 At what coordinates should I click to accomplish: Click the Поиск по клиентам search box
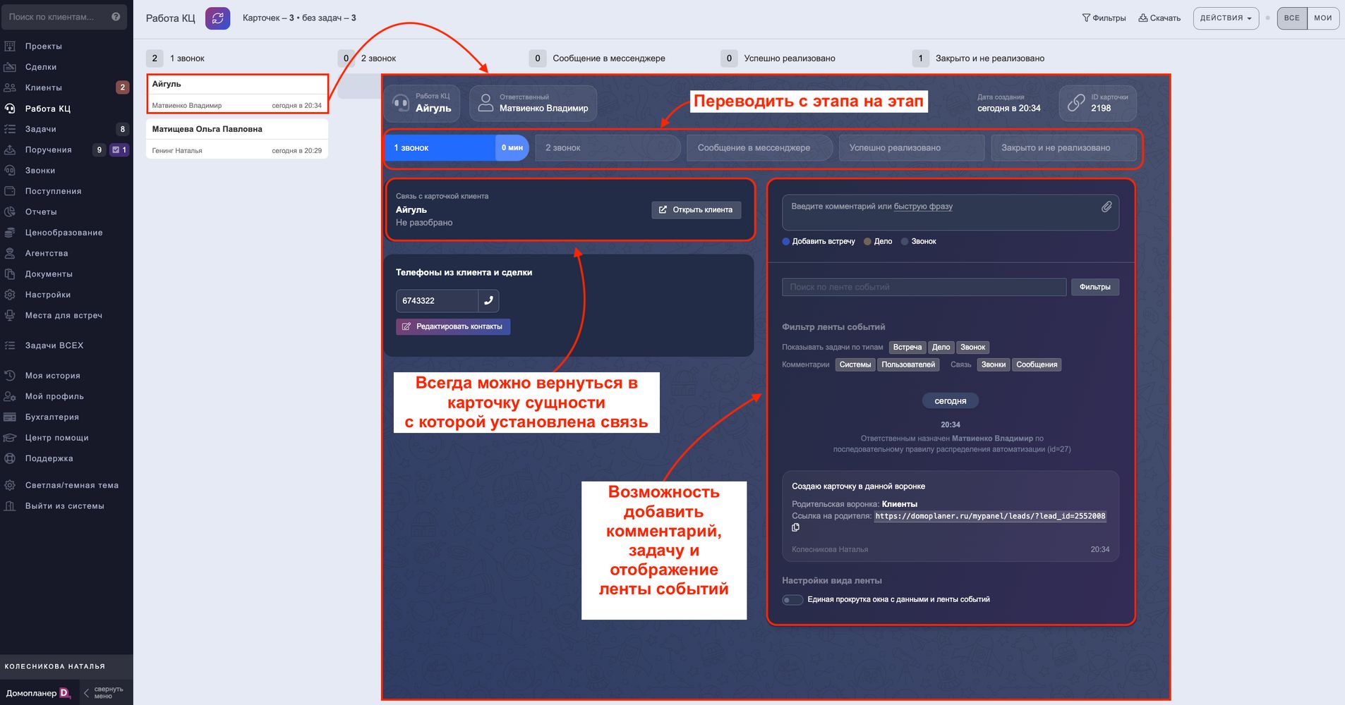pos(64,17)
